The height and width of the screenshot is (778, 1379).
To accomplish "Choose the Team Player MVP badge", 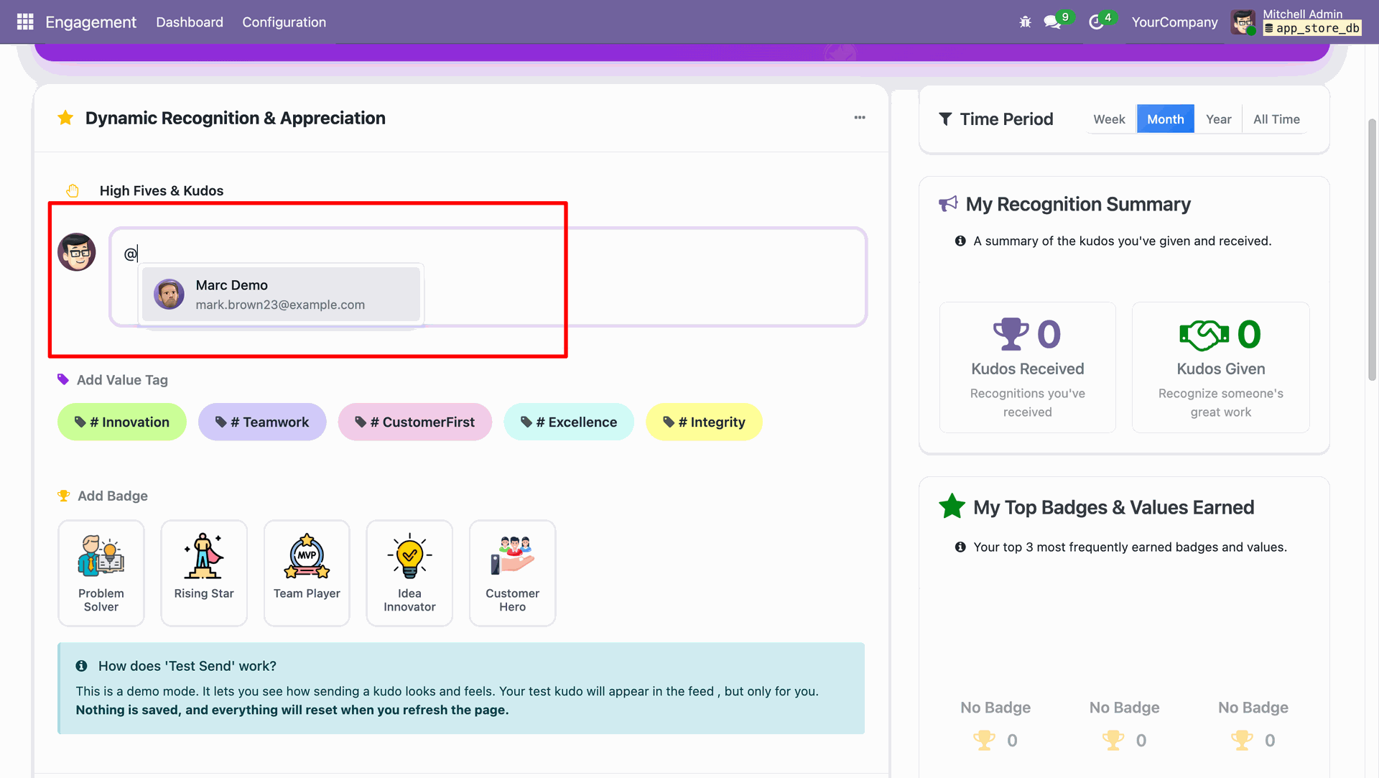I will tap(307, 573).
